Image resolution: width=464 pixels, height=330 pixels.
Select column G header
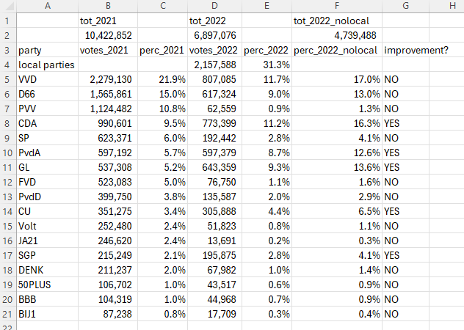(x=405, y=6)
